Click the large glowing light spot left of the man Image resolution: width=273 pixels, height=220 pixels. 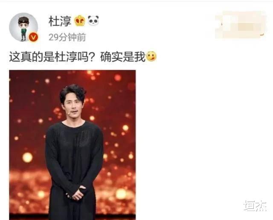[27, 157]
